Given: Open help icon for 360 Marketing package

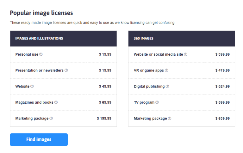Looking at the screenshot, I should (x=170, y=119).
